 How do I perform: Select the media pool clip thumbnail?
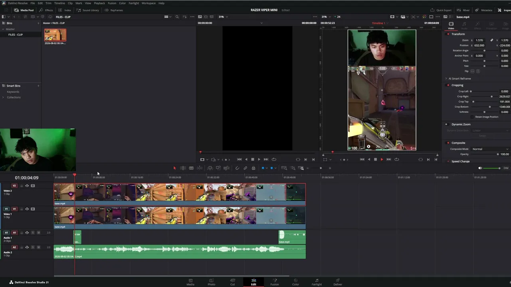[55, 35]
